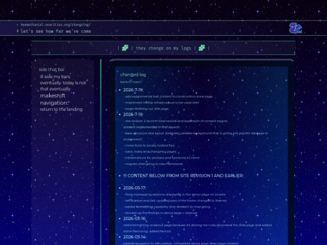
Task: Click 'add experimental test content' entry
Action: [168, 96]
